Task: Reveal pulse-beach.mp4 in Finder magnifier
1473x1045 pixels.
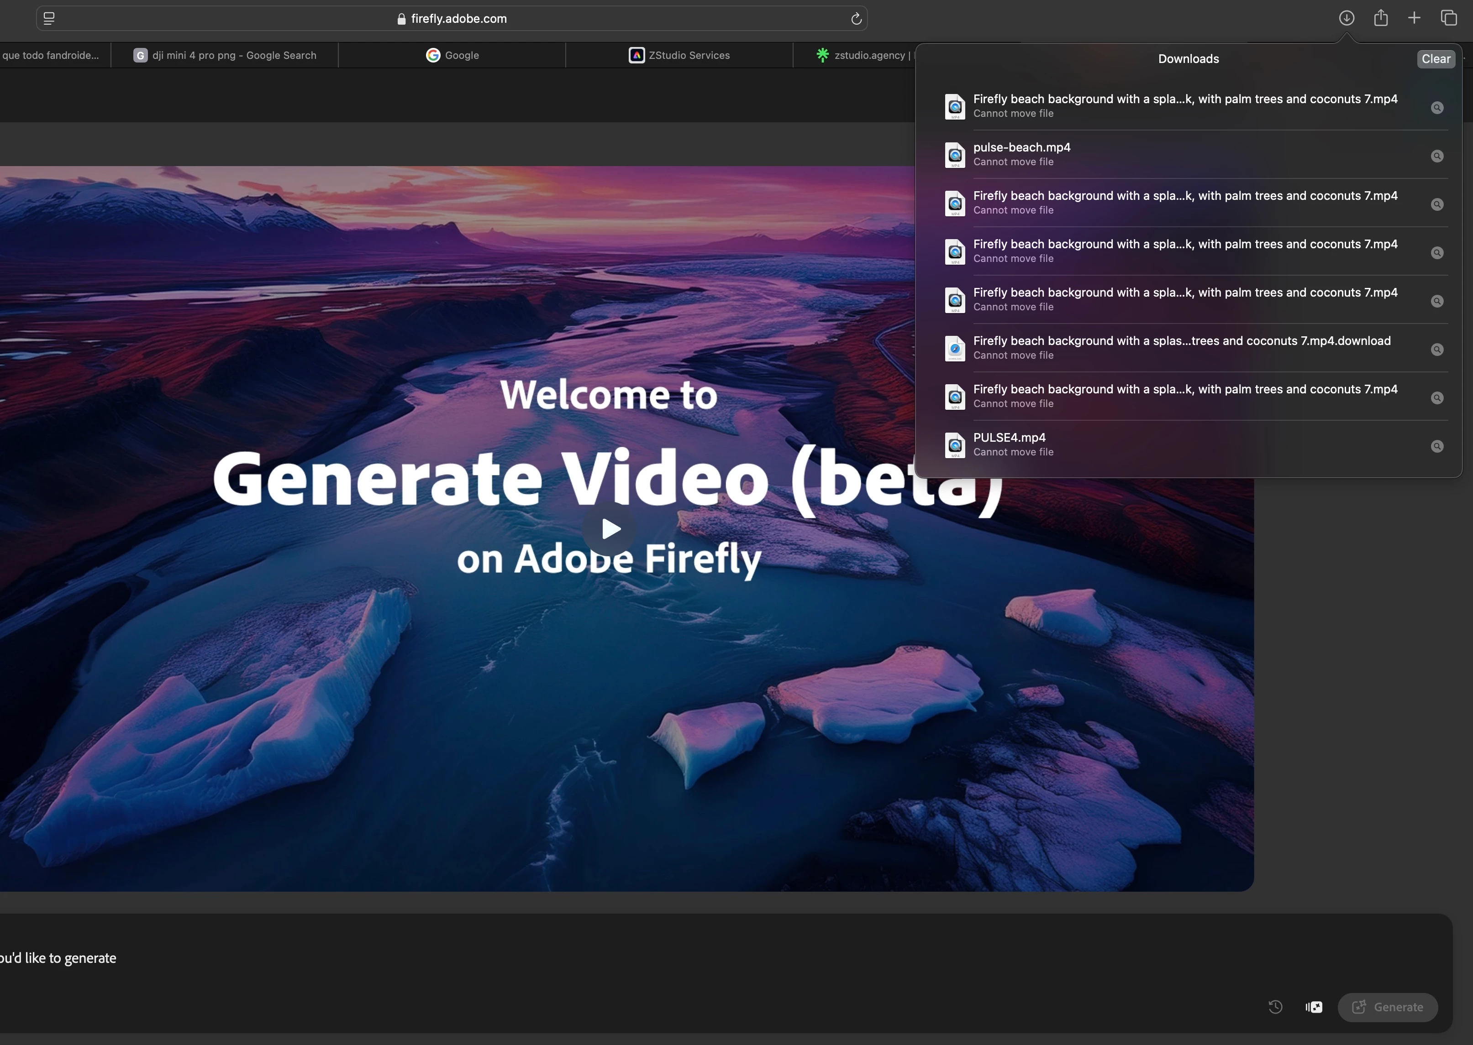Action: [x=1436, y=157]
